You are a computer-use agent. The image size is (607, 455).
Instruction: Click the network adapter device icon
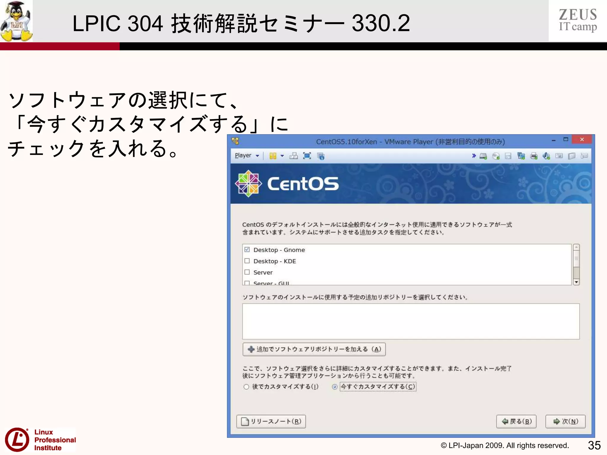tap(521, 156)
